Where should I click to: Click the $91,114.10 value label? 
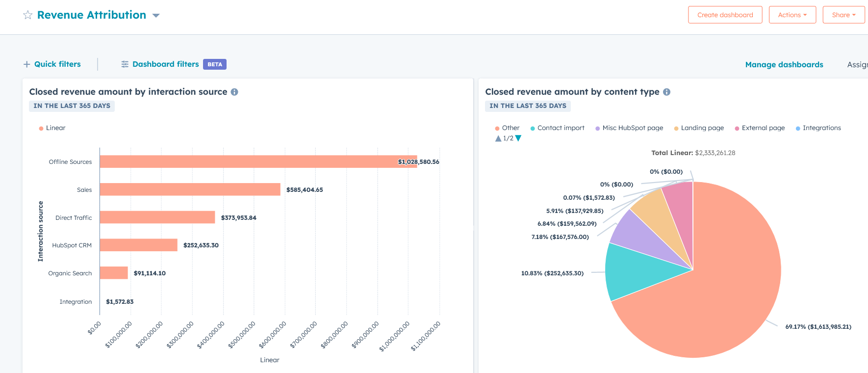coord(150,273)
